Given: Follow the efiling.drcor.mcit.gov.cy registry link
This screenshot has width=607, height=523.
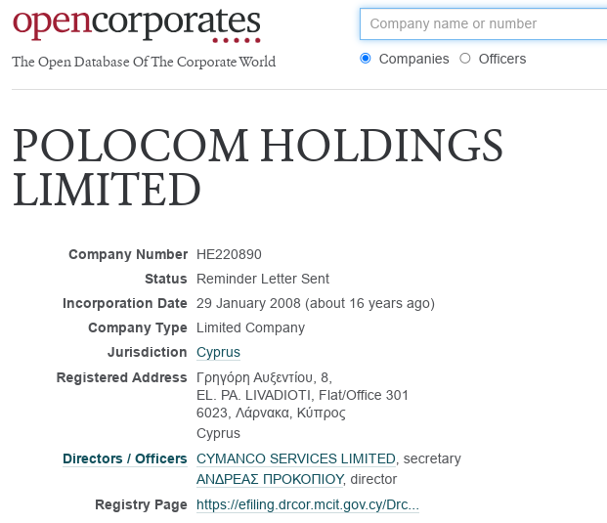Looking at the screenshot, I should tap(307, 505).
